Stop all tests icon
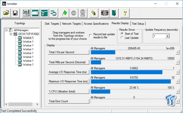The image size is (183, 113). click(x=83, y=13)
